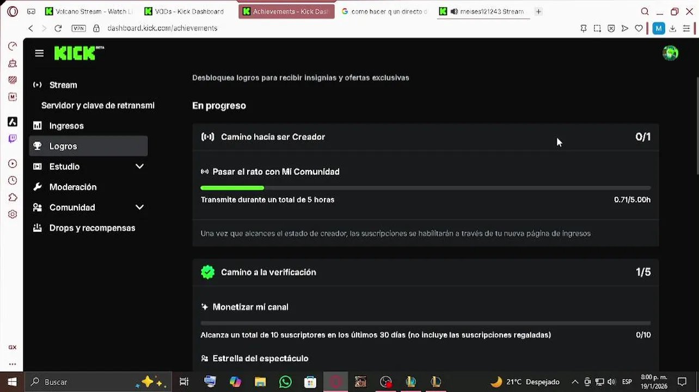Open the Opera menu logo

13,11
